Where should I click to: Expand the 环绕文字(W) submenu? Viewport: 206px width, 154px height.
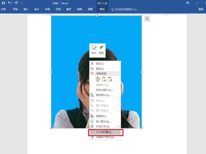pos(105,127)
